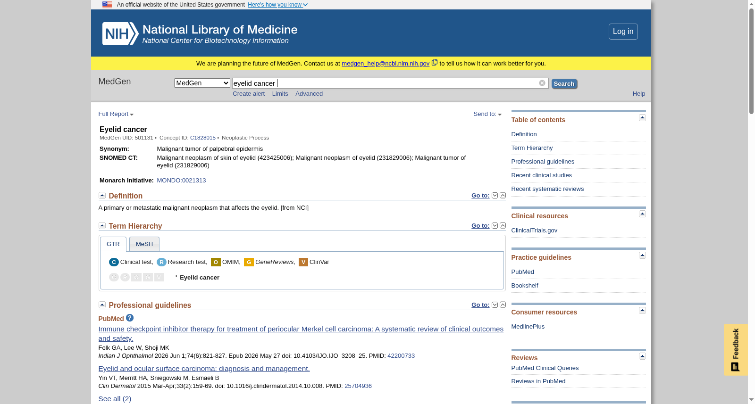Open Concept ID C1828015 link
755x404 pixels.
click(x=202, y=138)
